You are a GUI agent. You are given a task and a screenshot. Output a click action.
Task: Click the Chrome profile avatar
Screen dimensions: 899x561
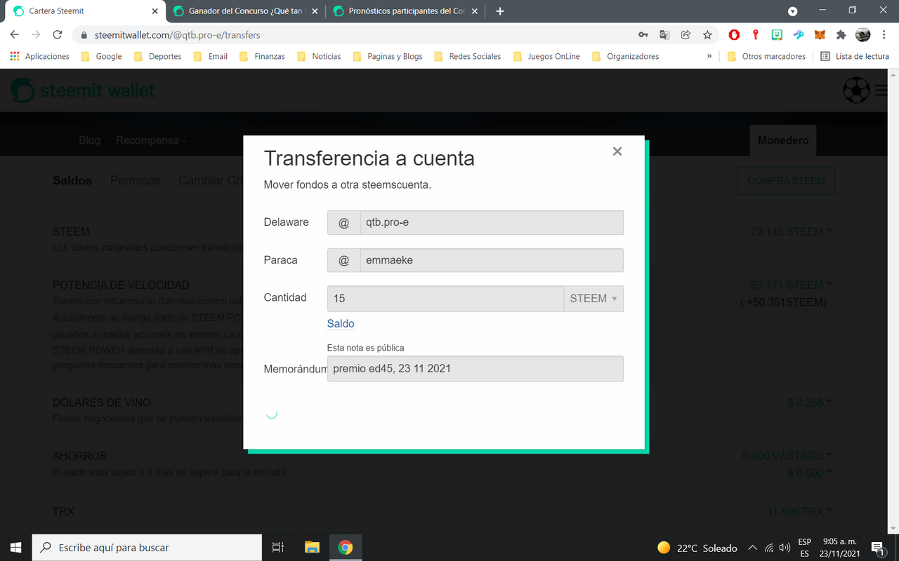coord(863,34)
